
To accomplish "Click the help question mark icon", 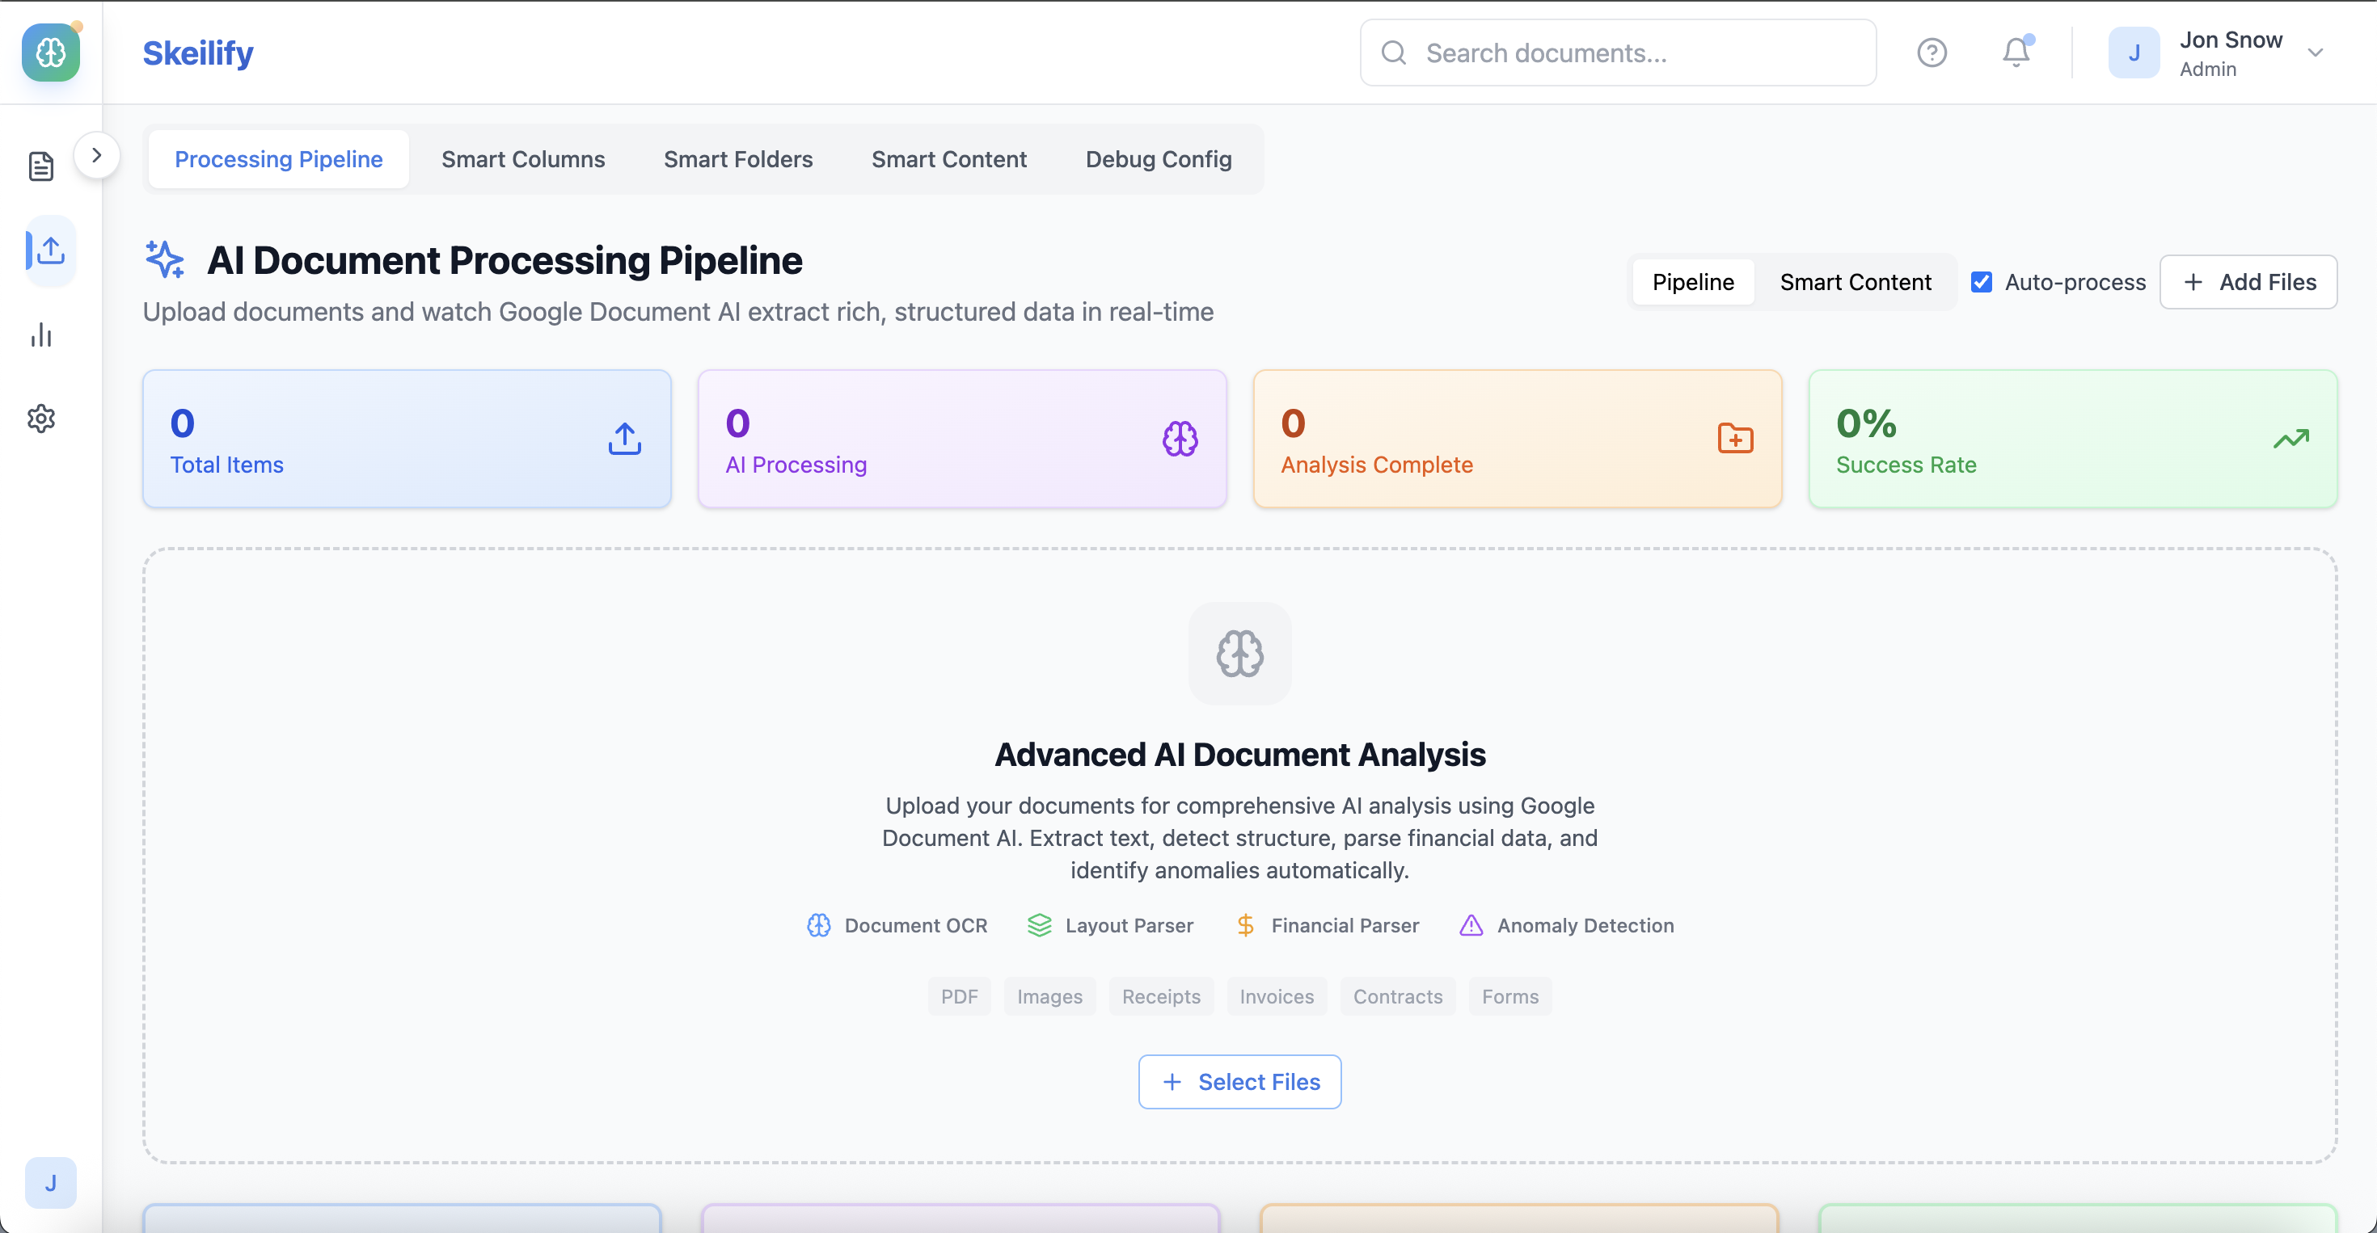I will click(x=1932, y=53).
